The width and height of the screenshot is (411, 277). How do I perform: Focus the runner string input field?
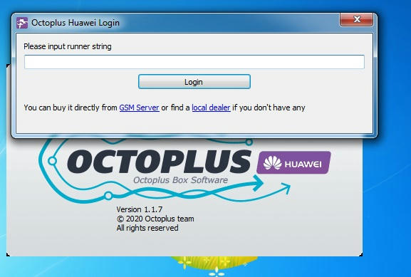[x=194, y=62]
